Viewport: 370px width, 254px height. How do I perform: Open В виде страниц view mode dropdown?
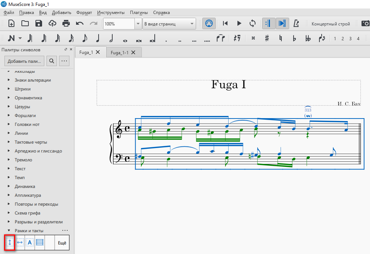click(x=169, y=24)
